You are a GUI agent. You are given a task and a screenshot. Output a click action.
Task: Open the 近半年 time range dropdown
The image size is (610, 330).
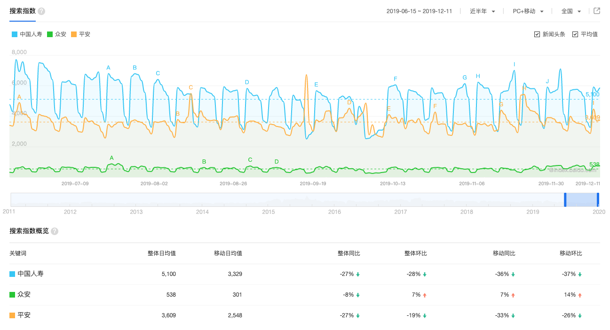point(483,11)
